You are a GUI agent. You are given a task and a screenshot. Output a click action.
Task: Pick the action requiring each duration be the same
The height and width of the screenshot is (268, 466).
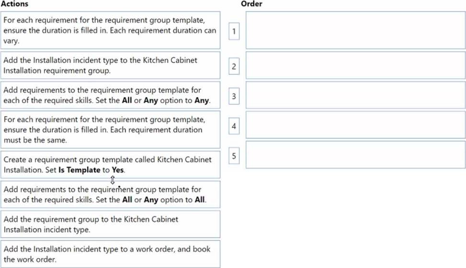pos(110,129)
